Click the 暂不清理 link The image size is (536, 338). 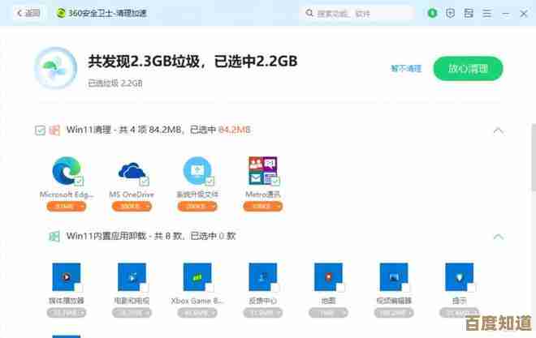[406, 69]
